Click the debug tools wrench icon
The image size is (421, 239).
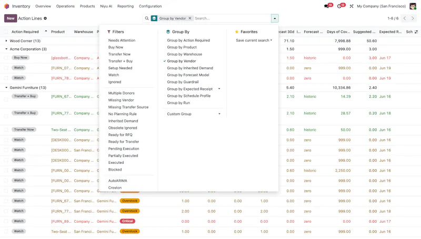coord(352,6)
